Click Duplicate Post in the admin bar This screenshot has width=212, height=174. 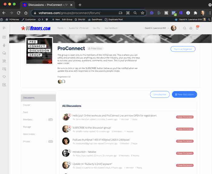pyautogui.click(x=114, y=20)
